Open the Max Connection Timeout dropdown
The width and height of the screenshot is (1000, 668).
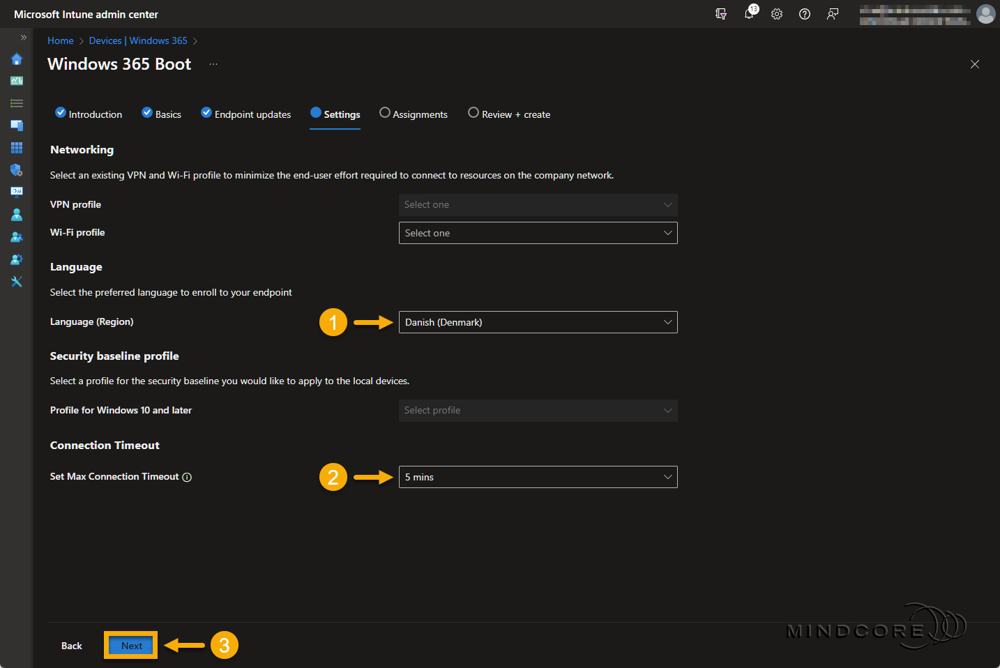[538, 477]
